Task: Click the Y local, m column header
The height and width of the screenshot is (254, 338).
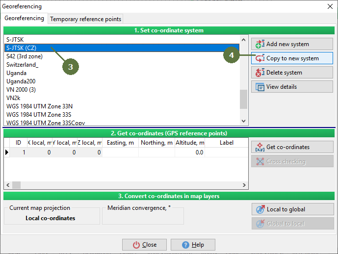Action: click(x=65, y=143)
